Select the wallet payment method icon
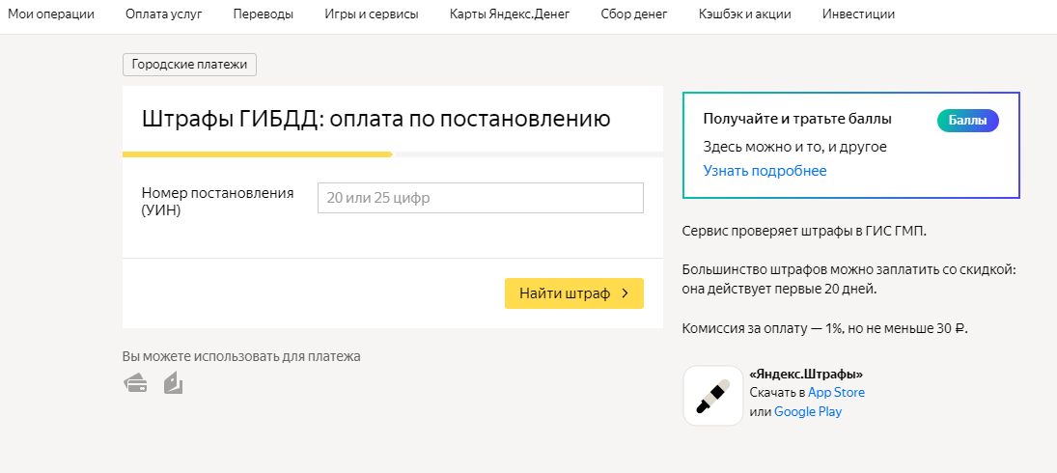Screen dimensions: 1057x473 pyautogui.click(x=173, y=382)
